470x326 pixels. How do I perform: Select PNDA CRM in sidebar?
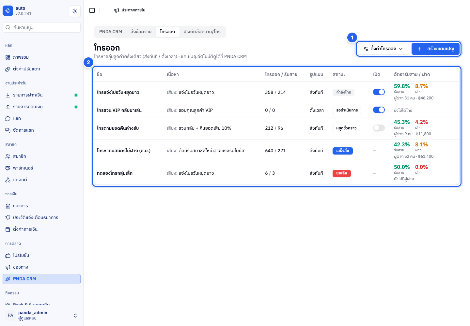click(x=41, y=279)
